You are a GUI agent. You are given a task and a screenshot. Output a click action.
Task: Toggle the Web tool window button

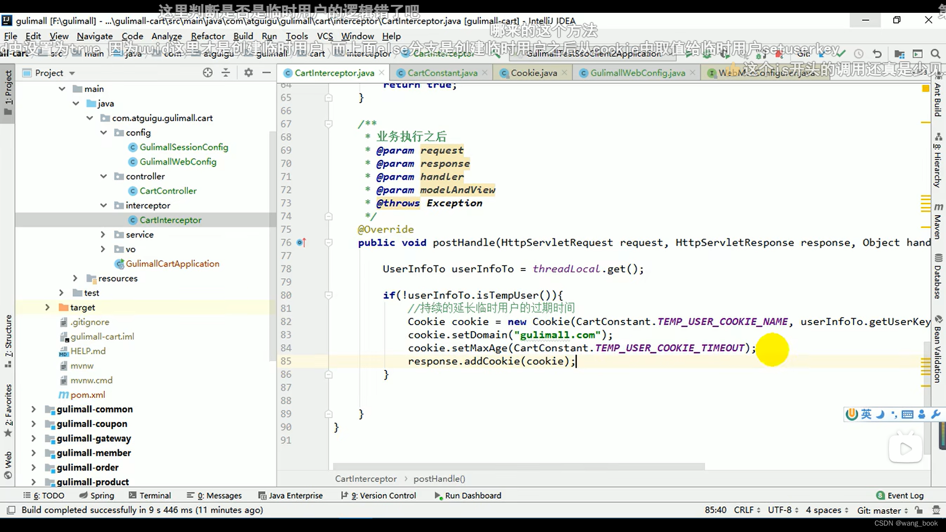[x=8, y=465]
